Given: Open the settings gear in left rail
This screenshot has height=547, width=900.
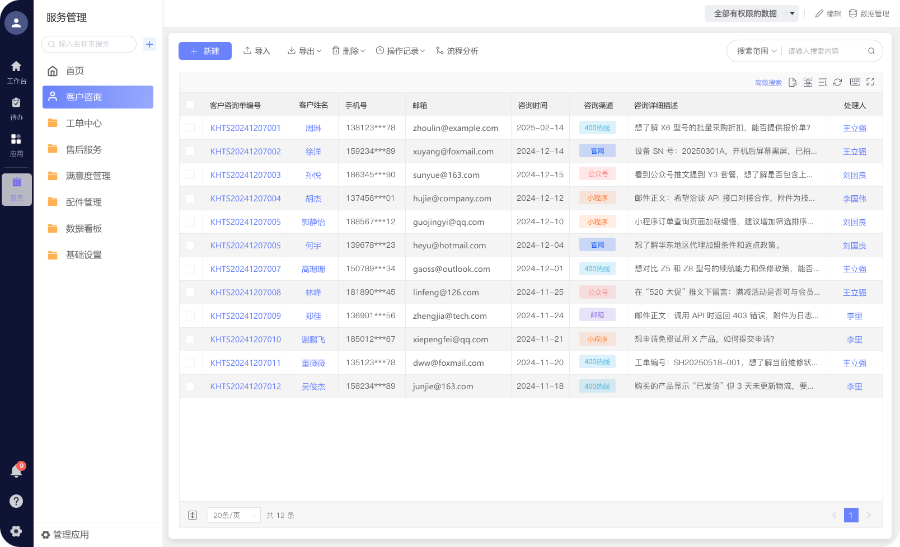Looking at the screenshot, I should tap(16, 531).
